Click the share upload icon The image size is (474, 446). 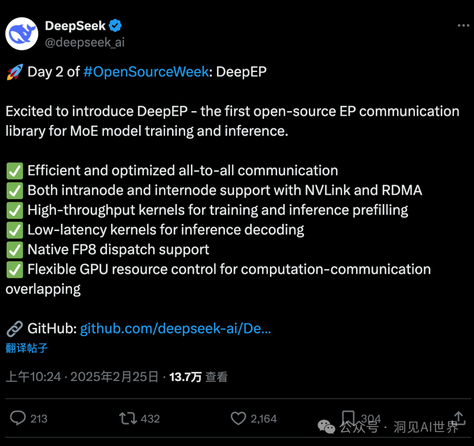(459, 417)
